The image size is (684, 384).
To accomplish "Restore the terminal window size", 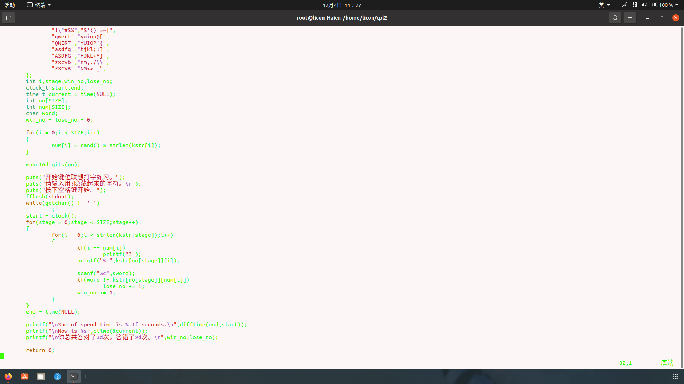I will tap(661, 18).
